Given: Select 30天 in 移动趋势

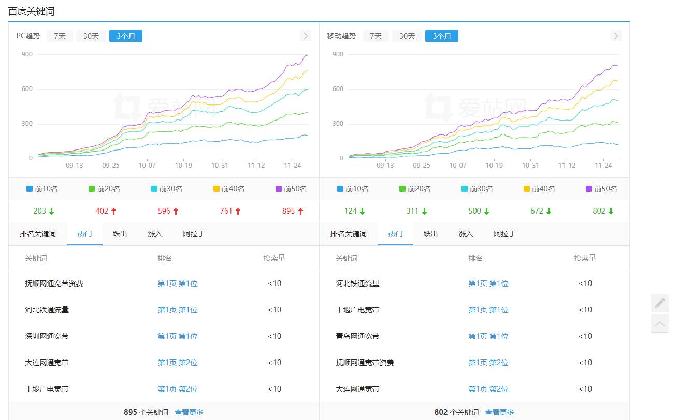Looking at the screenshot, I should [407, 36].
